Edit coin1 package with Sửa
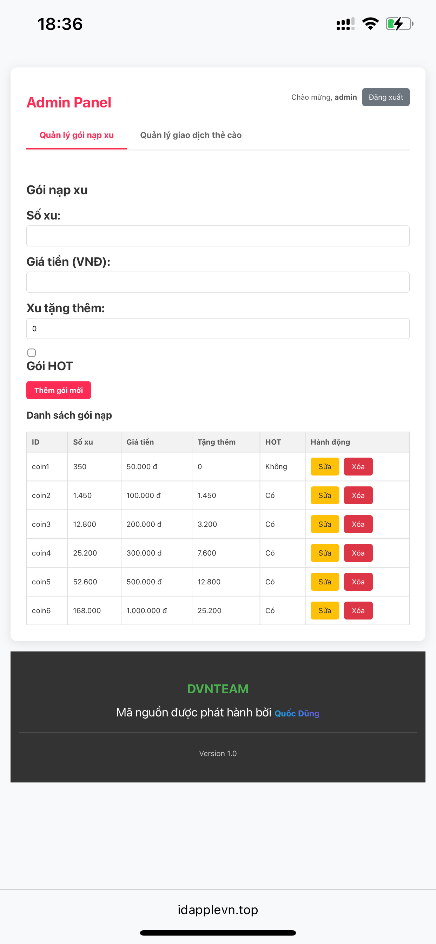This screenshot has width=436, height=944. click(x=325, y=466)
